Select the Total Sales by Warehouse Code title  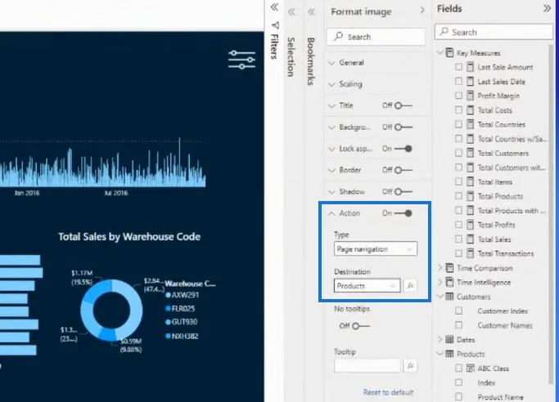[x=129, y=237]
